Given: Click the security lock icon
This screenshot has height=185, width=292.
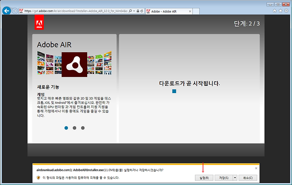Looking at the screenshot, I should coord(138,11).
